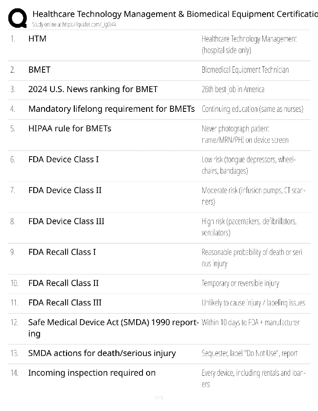
Task: Select the BMET term
Action: (x=39, y=70)
